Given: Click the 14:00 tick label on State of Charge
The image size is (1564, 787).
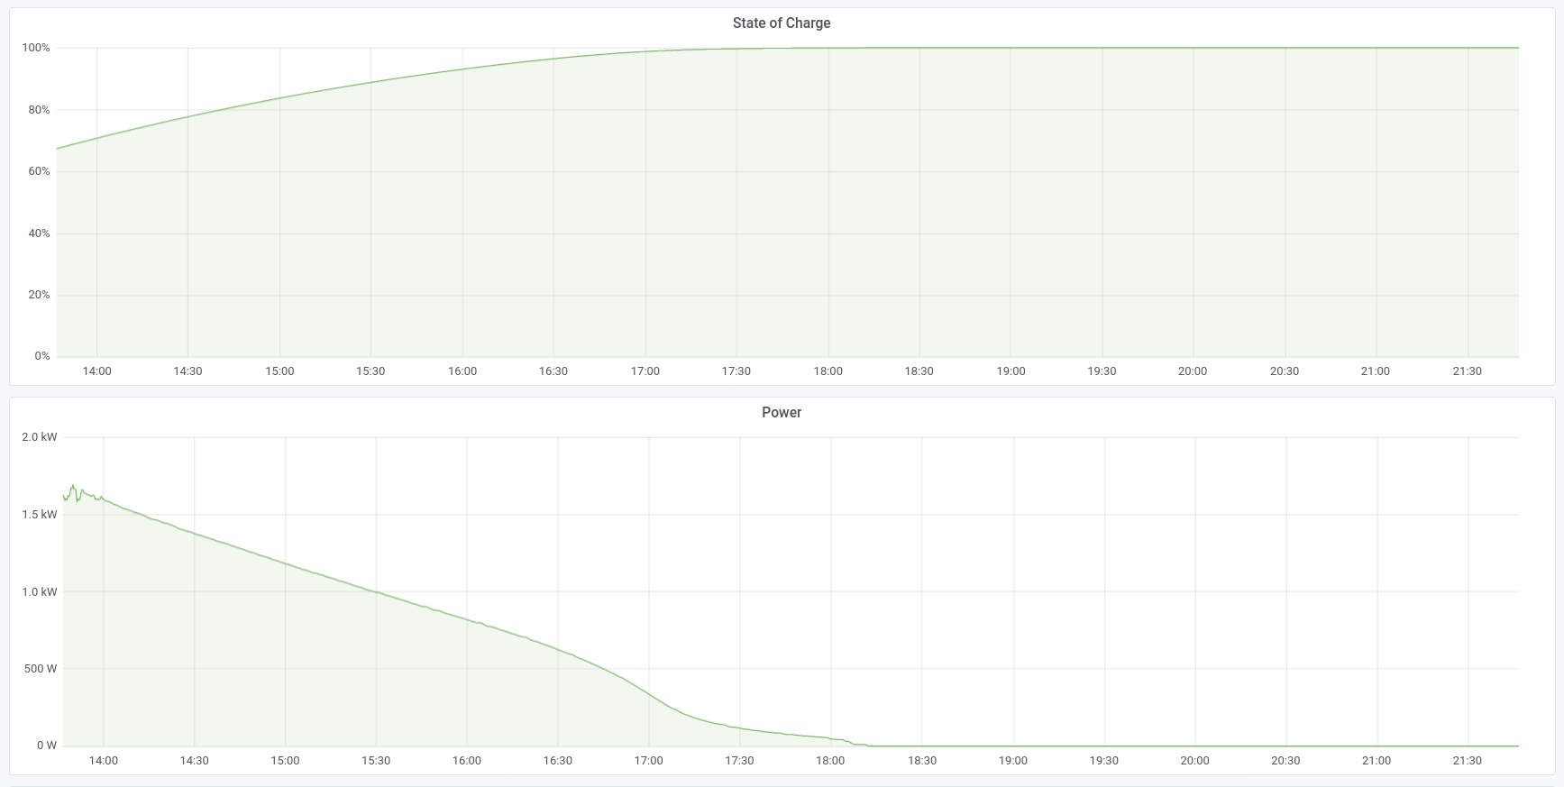Looking at the screenshot, I should pyautogui.click(x=96, y=371).
